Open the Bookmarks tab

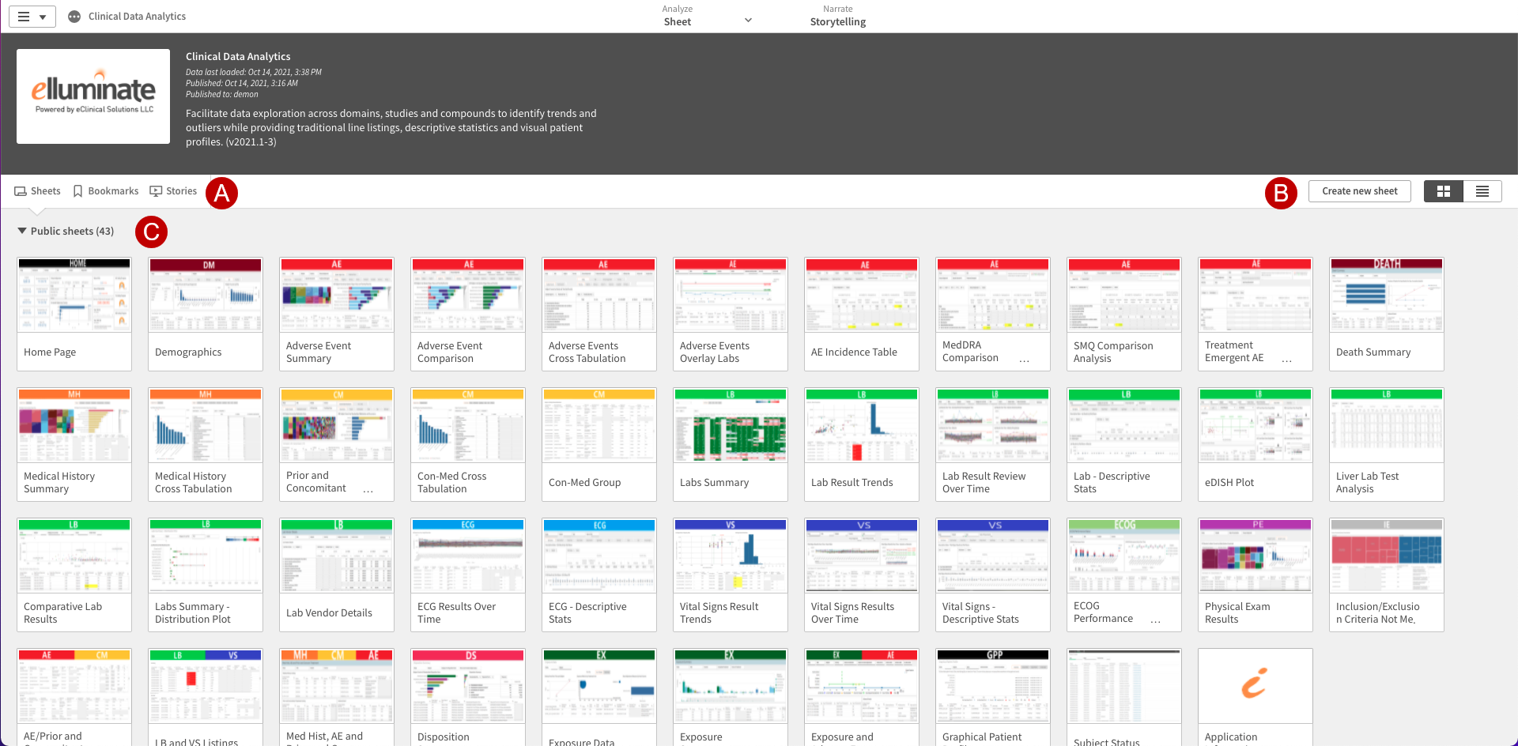[105, 191]
